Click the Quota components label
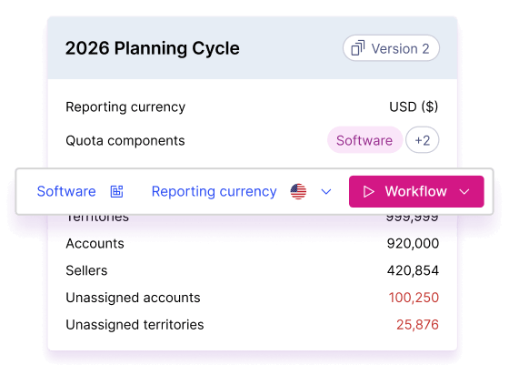Viewport: 509px width, 365px height. pos(125,141)
